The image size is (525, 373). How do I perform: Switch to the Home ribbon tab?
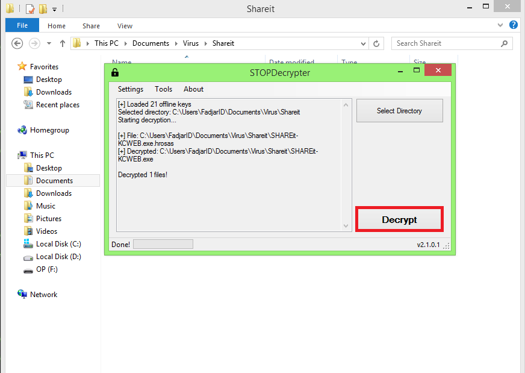tap(56, 26)
